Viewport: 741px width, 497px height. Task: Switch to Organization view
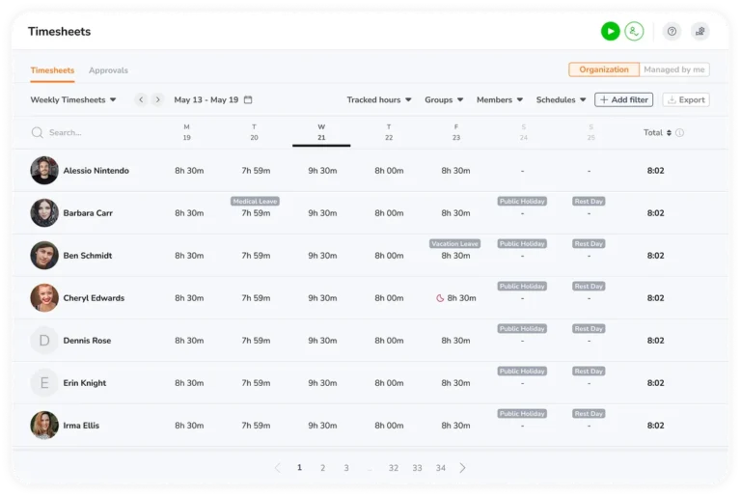click(x=603, y=69)
